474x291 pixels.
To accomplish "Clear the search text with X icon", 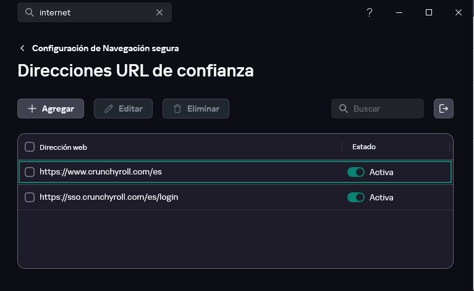I will 159,12.
